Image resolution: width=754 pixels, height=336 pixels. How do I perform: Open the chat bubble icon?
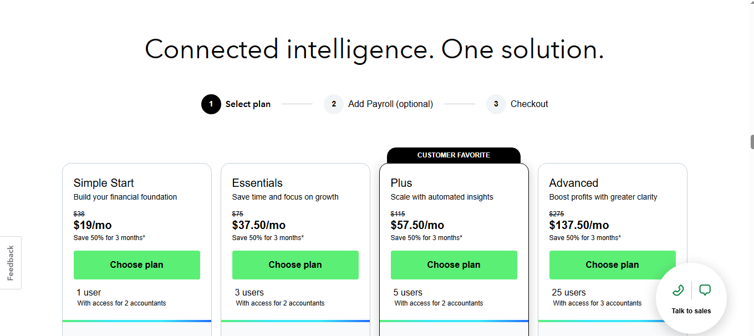tap(705, 289)
